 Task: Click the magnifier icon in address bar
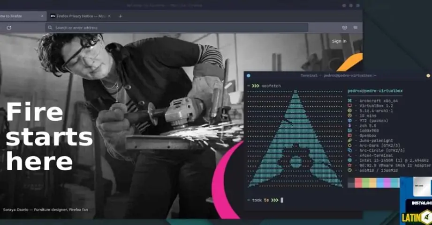pyautogui.click(x=50, y=28)
